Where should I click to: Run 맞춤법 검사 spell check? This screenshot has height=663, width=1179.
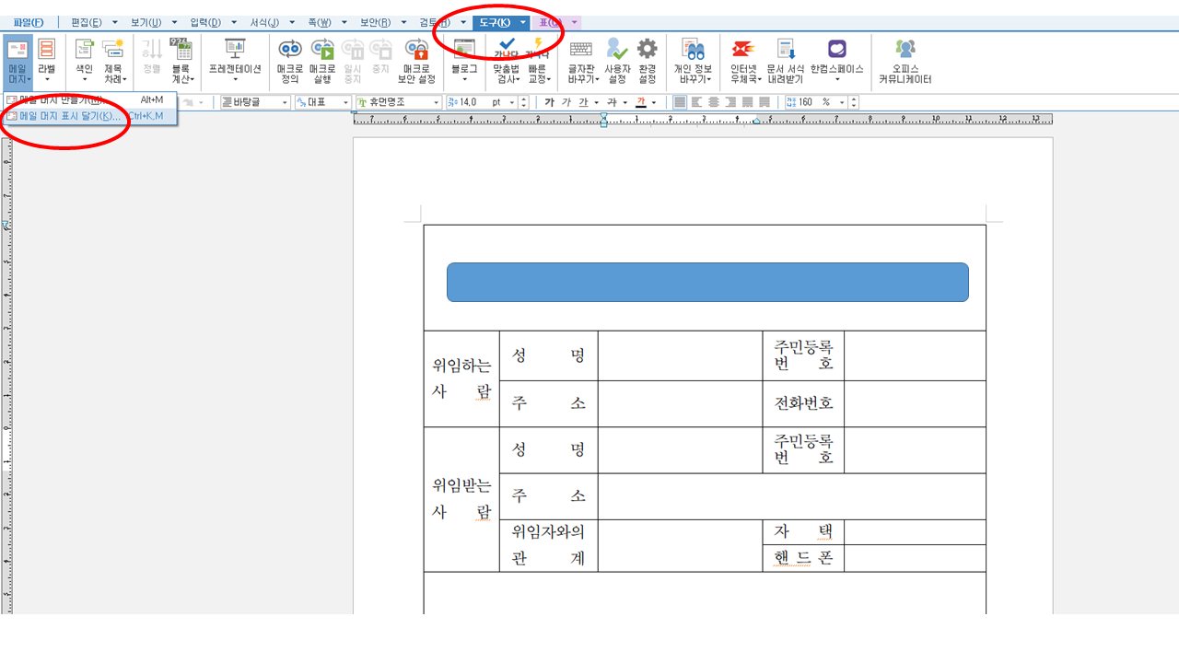[x=506, y=62]
